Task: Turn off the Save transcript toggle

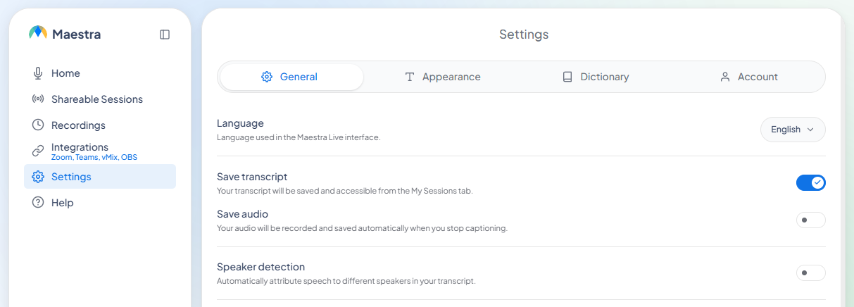Action: click(810, 183)
